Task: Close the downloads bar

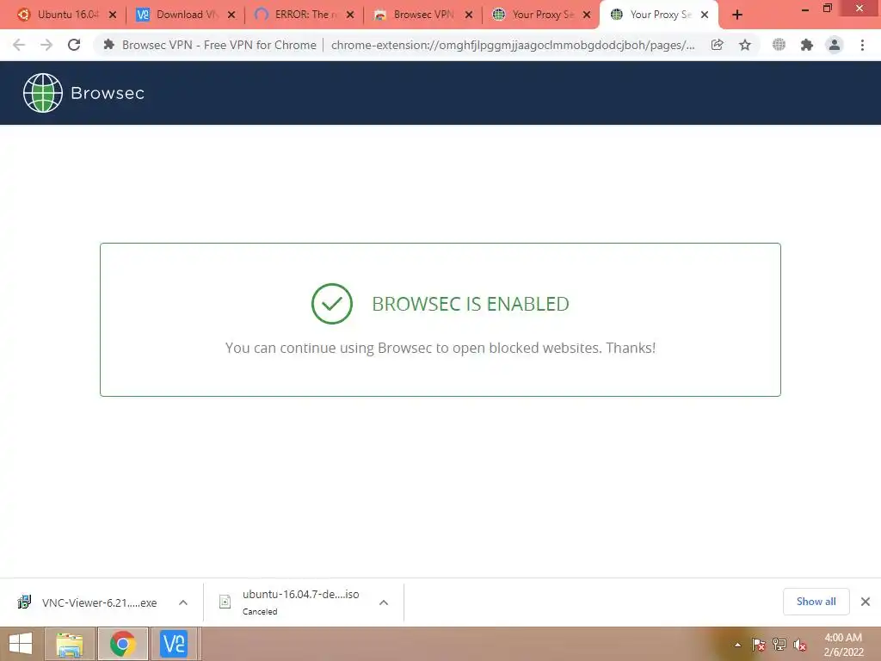Action: pyautogui.click(x=866, y=602)
